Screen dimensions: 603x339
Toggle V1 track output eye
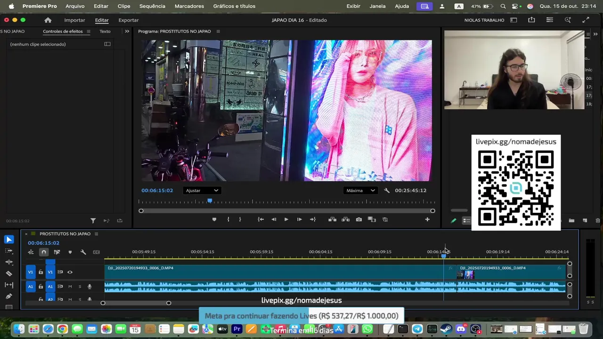70,272
